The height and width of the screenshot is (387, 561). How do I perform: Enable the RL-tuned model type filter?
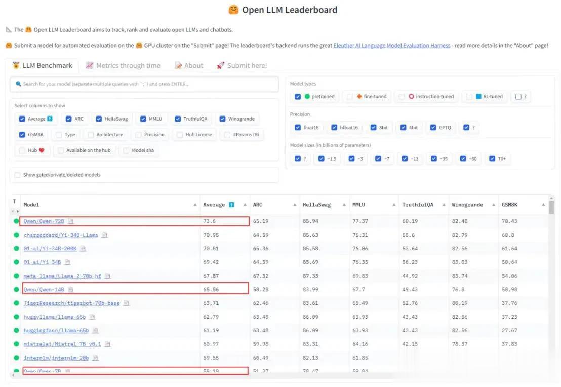[x=469, y=97]
